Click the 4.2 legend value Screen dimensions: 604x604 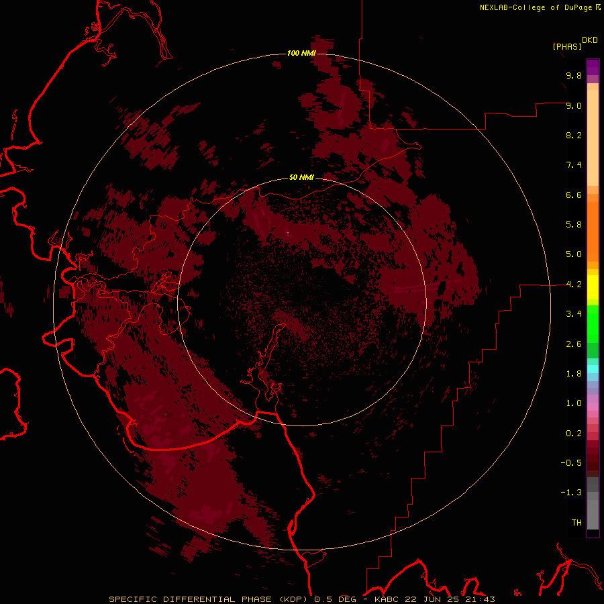(x=574, y=285)
